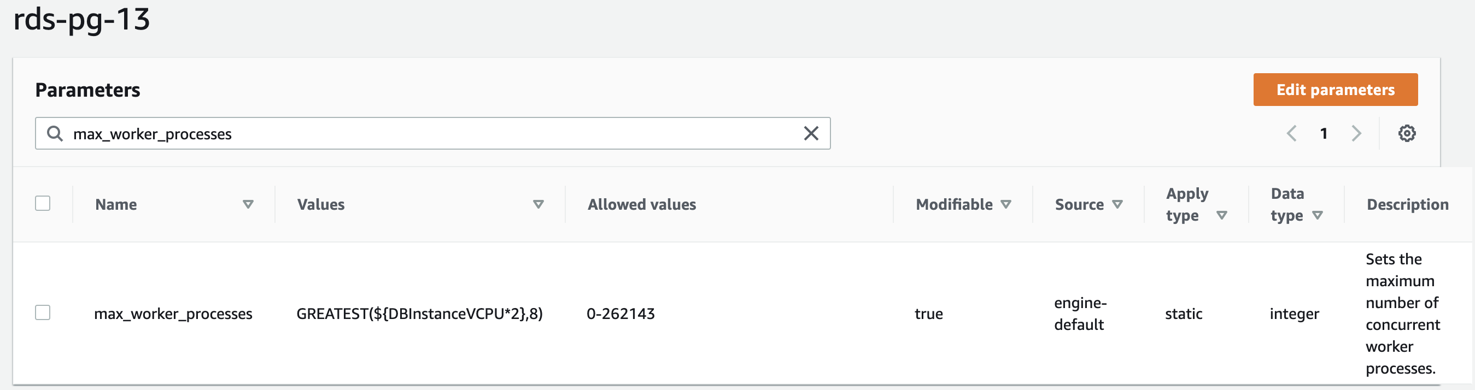Click inside the parameter search field

click(430, 134)
